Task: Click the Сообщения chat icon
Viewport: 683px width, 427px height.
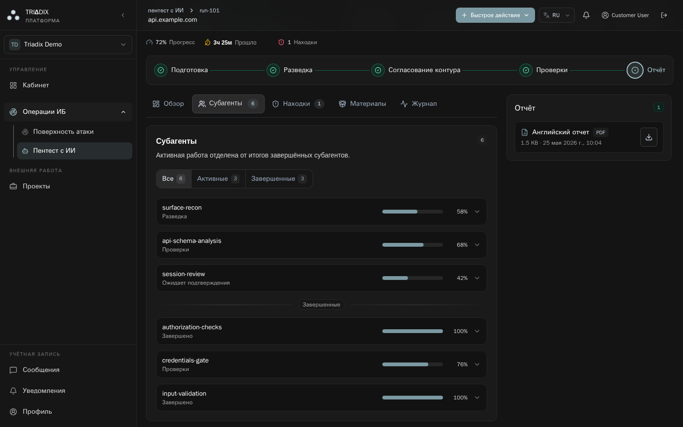Action: click(13, 370)
